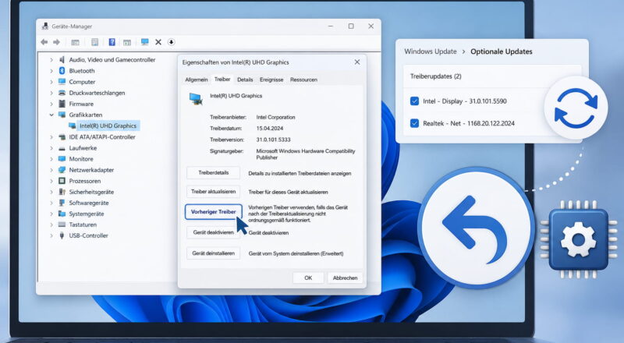Roll back with Vorheriger Treiber button

click(213, 212)
